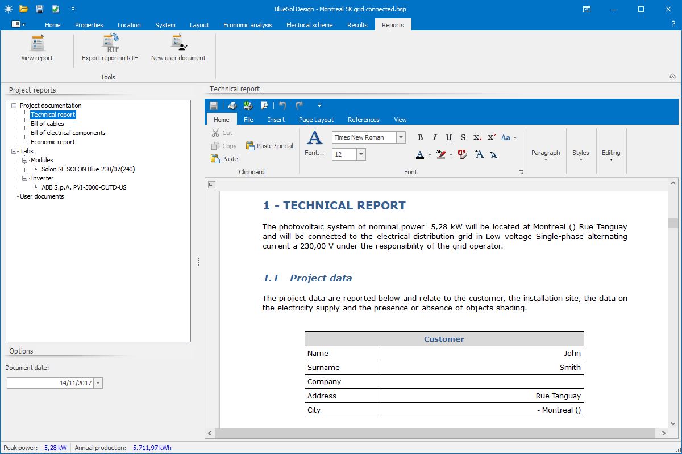Open the print dialog icon with green mark
Viewport: 682px width, 454px height.
pyautogui.click(x=248, y=105)
